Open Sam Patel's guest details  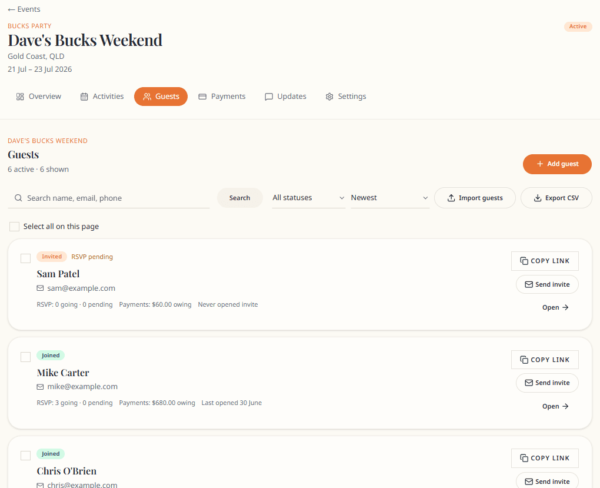(555, 308)
